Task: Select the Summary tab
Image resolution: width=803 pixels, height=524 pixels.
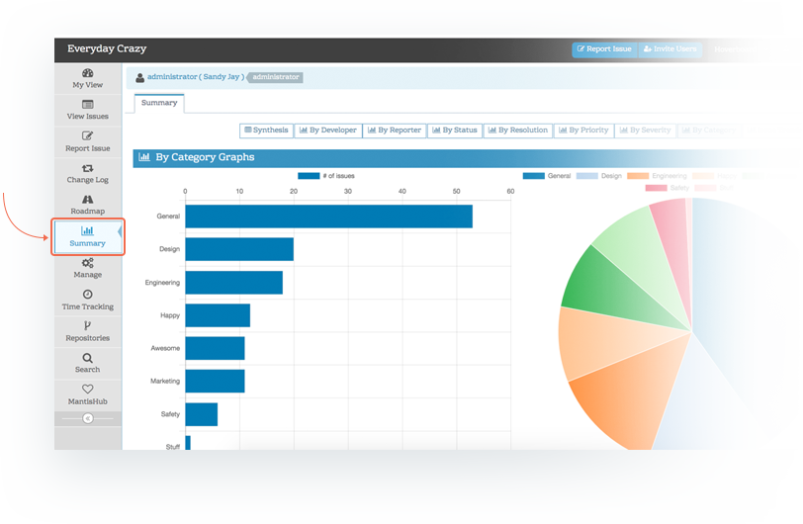Action: tap(159, 103)
